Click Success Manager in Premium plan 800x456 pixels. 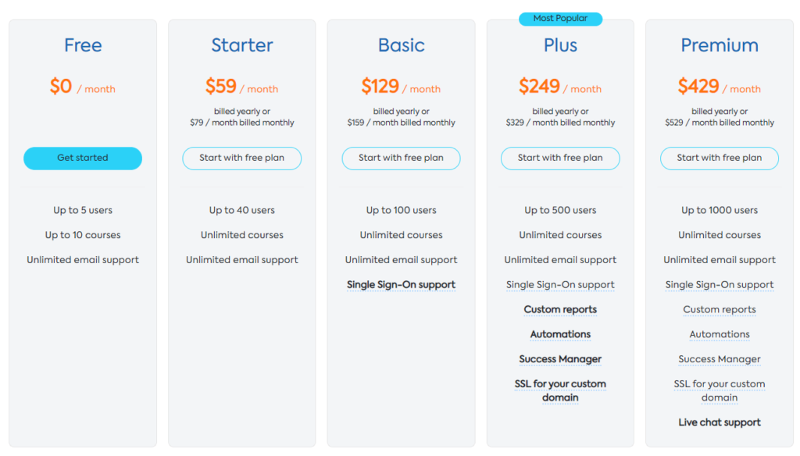click(720, 359)
